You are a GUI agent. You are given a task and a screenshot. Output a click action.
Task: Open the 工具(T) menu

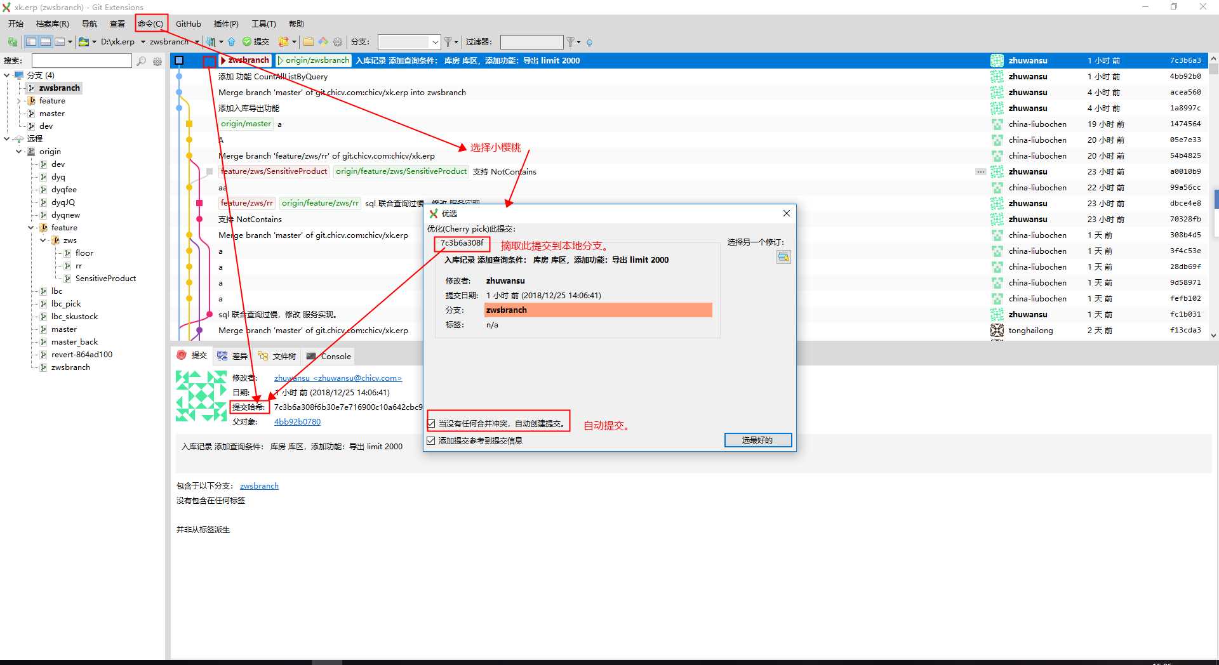(x=263, y=23)
